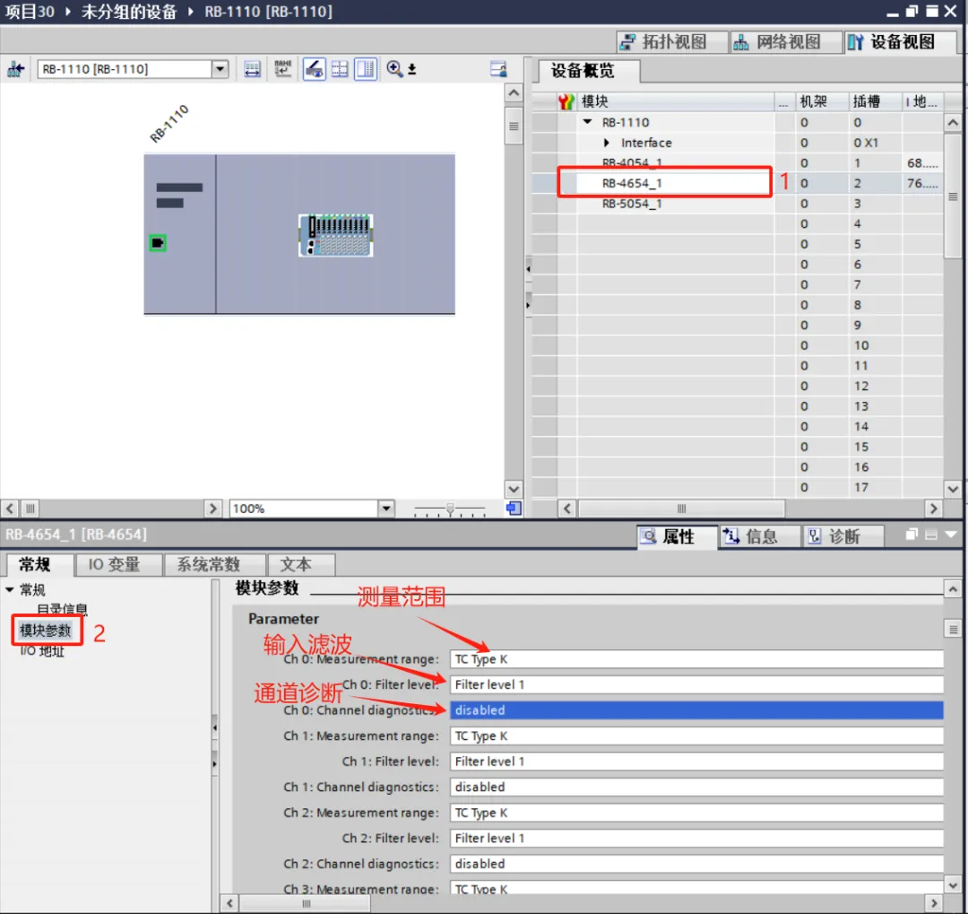The image size is (968, 914).
Task: Select RB-5054_1 module row in device overview
Action: [632, 204]
